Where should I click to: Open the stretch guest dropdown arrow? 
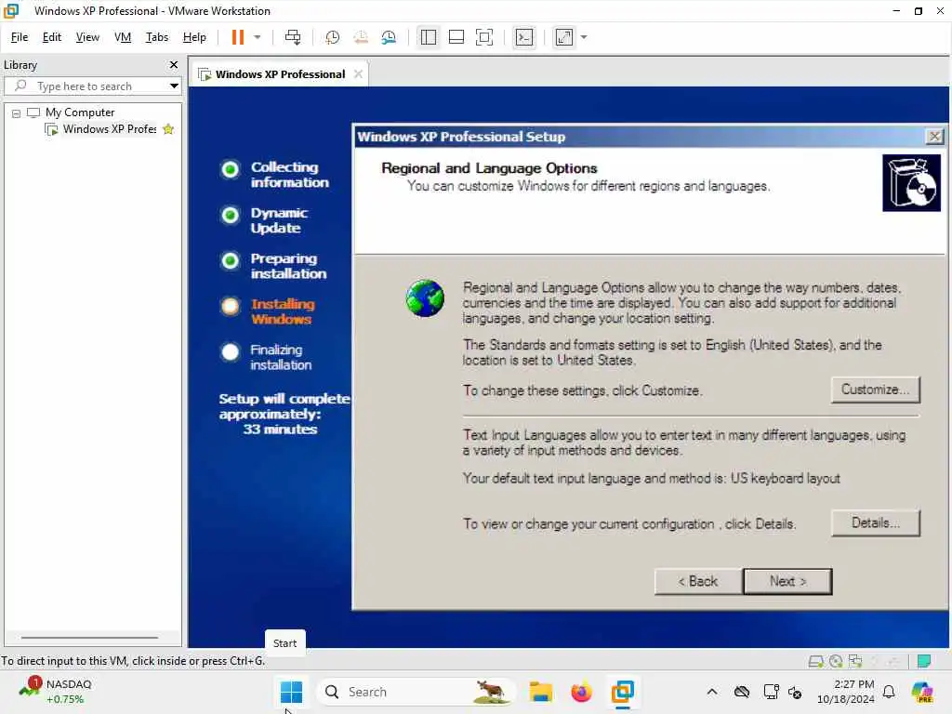584,37
